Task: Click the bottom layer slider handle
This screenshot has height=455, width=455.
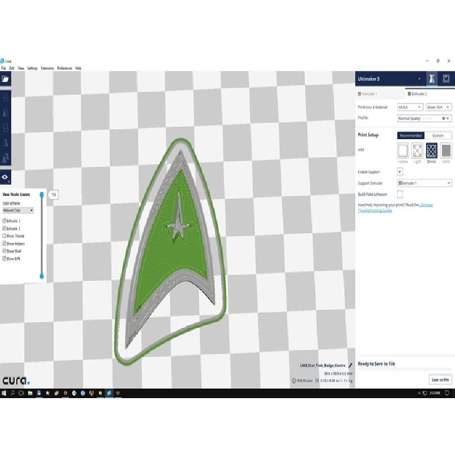Action: point(42,276)
